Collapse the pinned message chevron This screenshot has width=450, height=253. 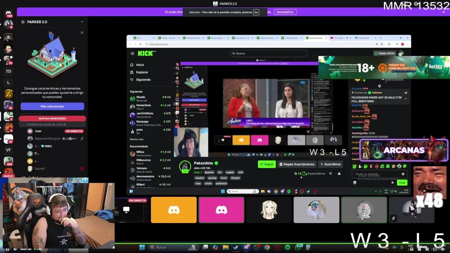coord(406,99)
